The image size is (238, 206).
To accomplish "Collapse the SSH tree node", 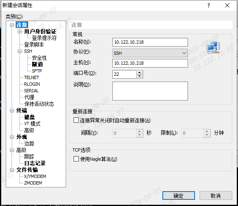I will point(19,51).
